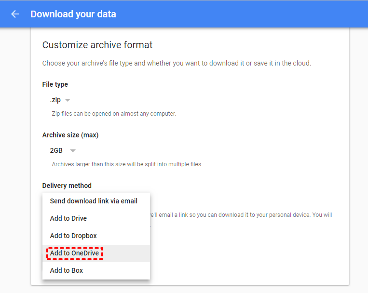The width and height of the screenshot is (368, 293).
Task: Click the Choose your archive's file type description
Action: 177,63
